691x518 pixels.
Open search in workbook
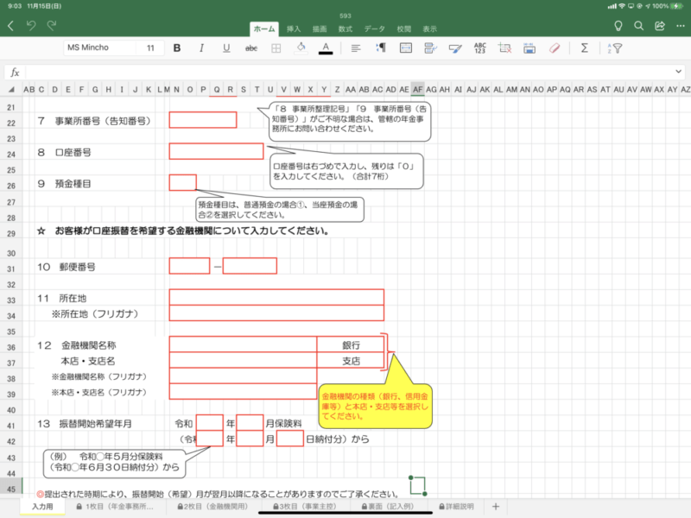[x=638, y=26]
